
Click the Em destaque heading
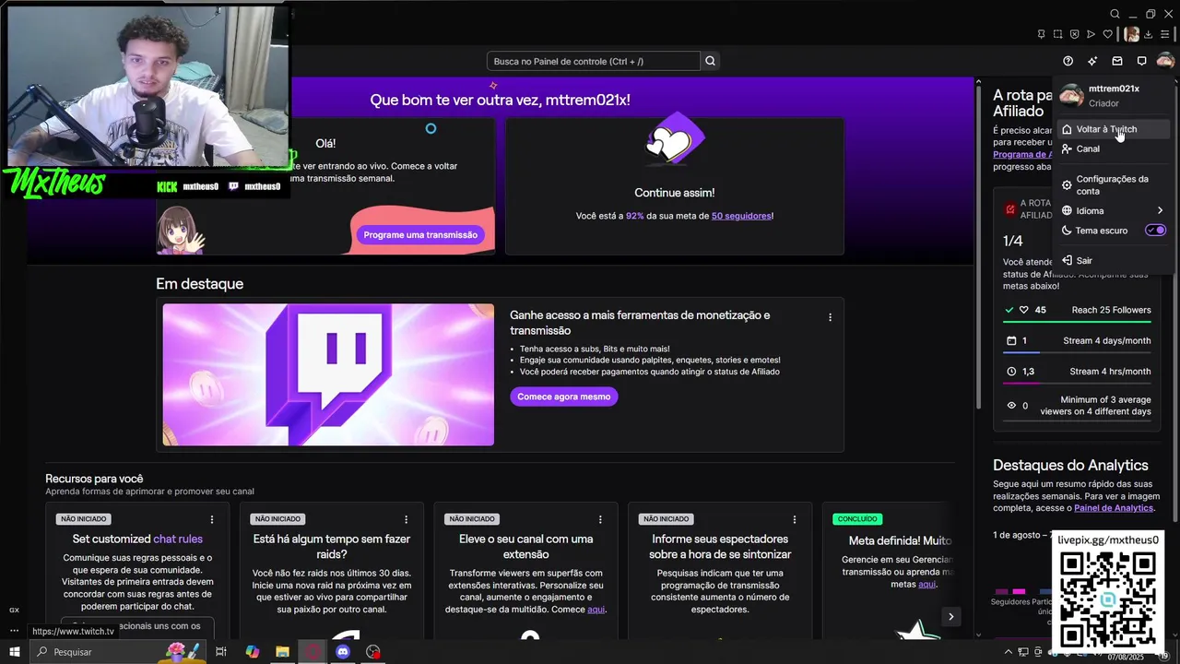[199, 284]
